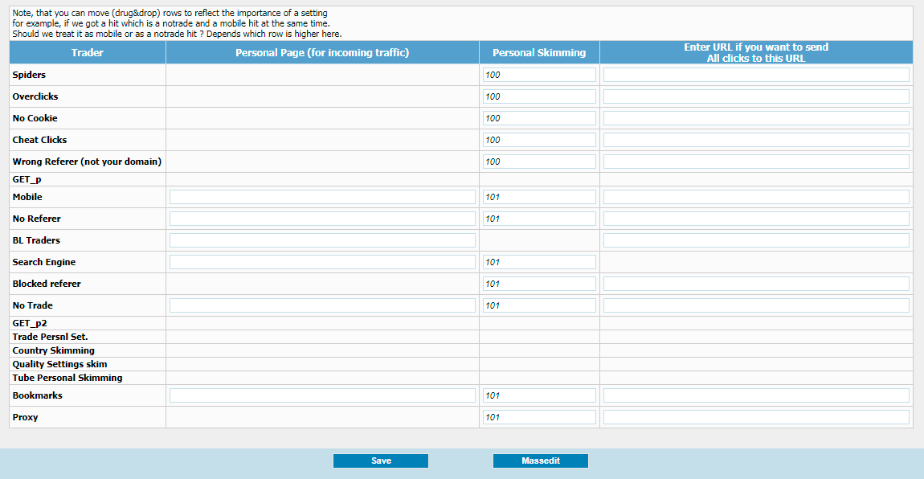Click Trade Persnl Set. row label
The width and height of the screenshot is (924, 479).
click(x=50, y=337)
